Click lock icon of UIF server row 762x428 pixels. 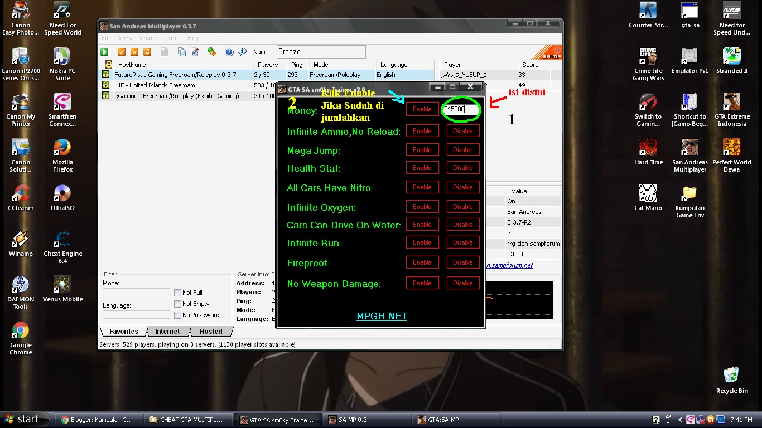point(105,85)
